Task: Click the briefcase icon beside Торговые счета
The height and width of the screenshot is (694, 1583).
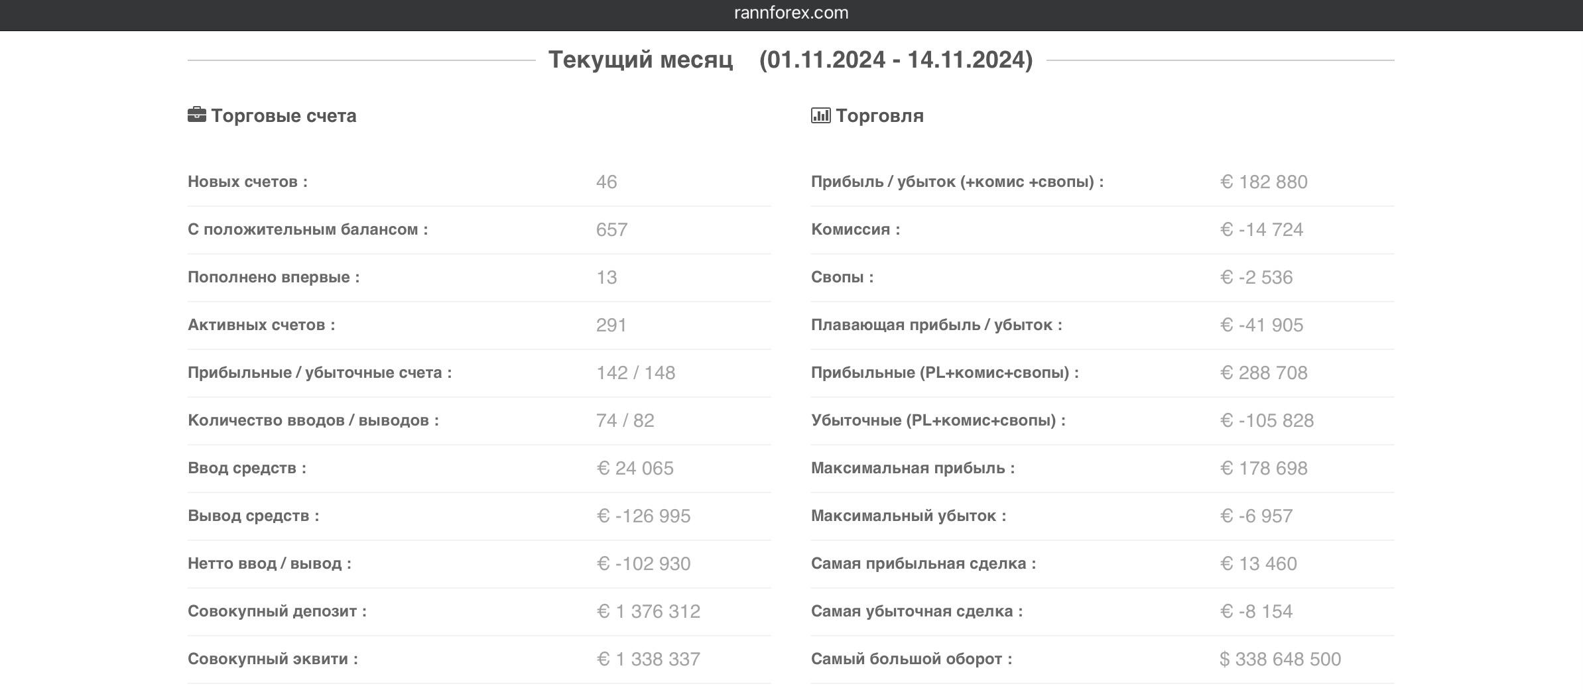Action: 197,115
